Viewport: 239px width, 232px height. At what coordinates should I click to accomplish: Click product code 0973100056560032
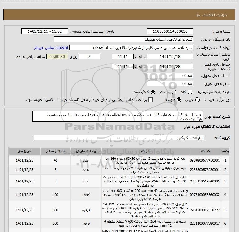(205, 195)
